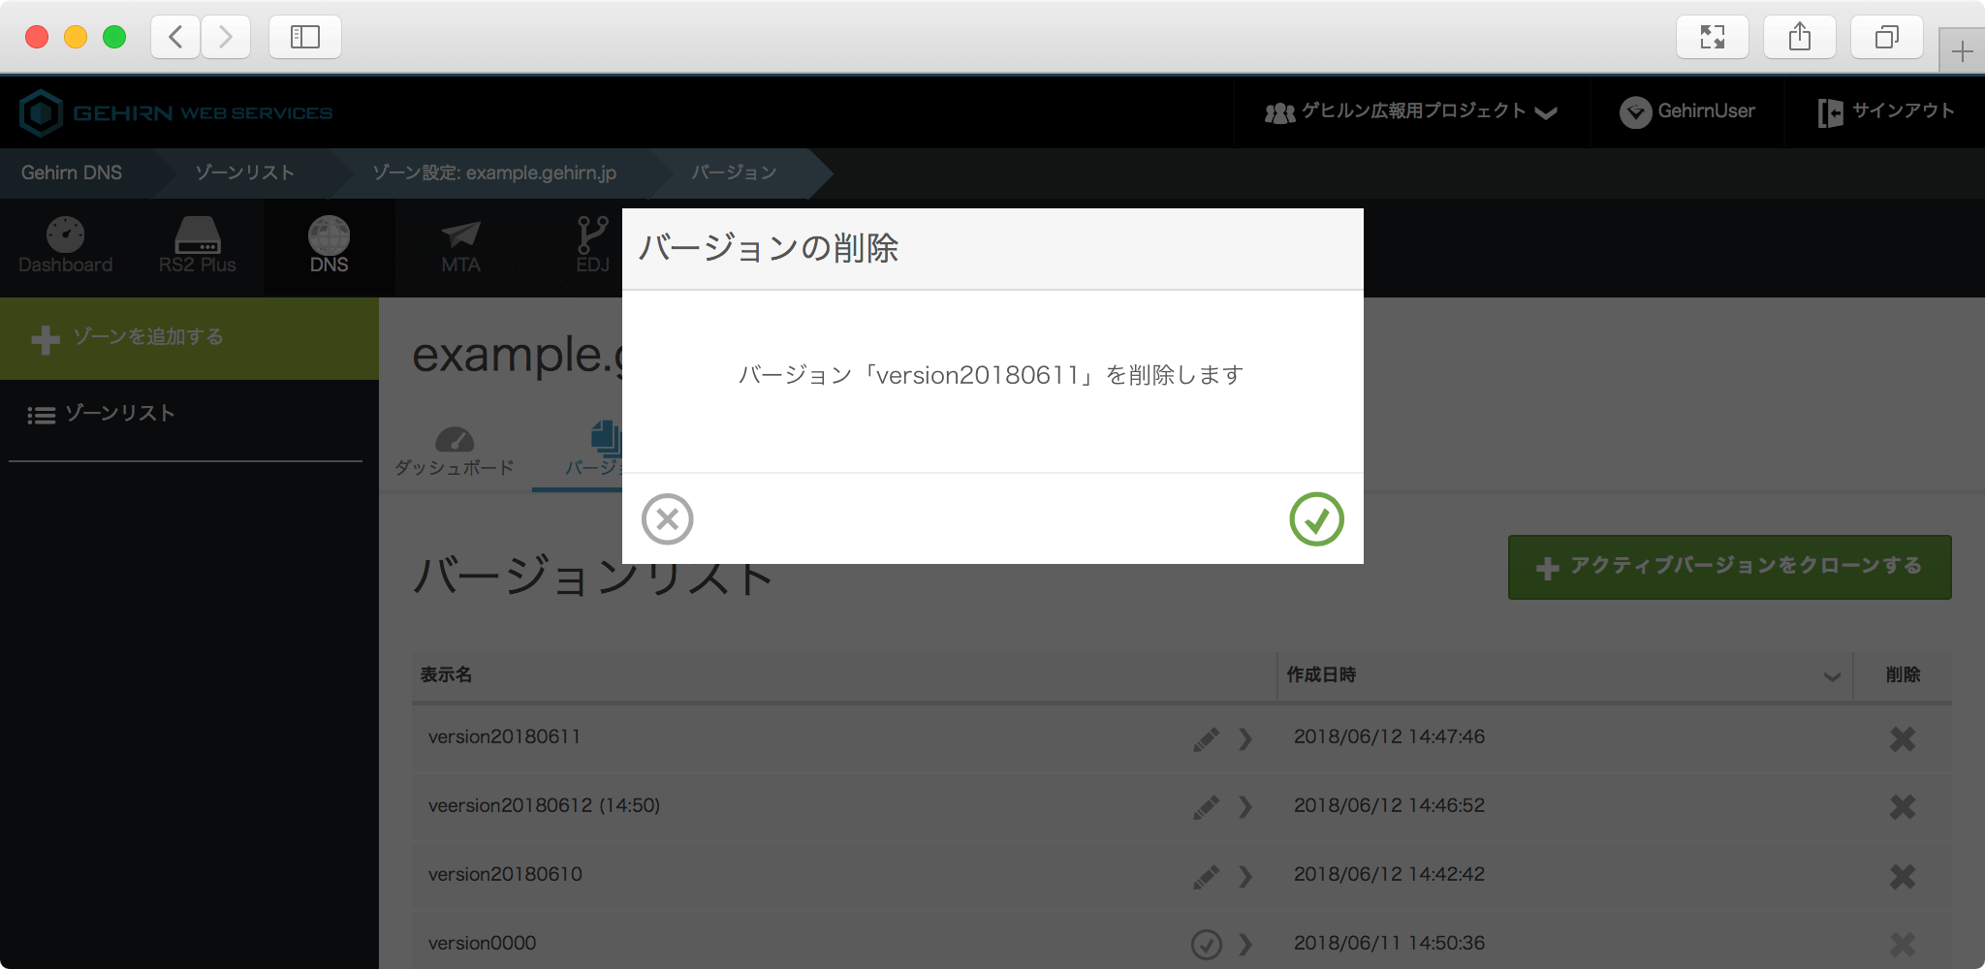
Task: Delete veersion20180612 row with X icon
Action: pos(1902,807)
